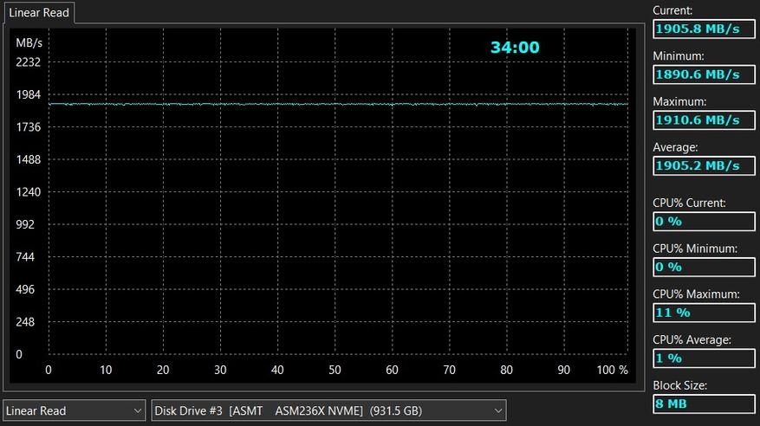Click the Block Size: label
Screen dimensions: 760x426
[x=679, y=385]
